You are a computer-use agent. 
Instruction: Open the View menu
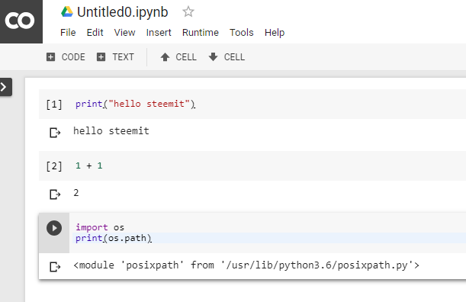pyautogui.click(x=124, y=32)
